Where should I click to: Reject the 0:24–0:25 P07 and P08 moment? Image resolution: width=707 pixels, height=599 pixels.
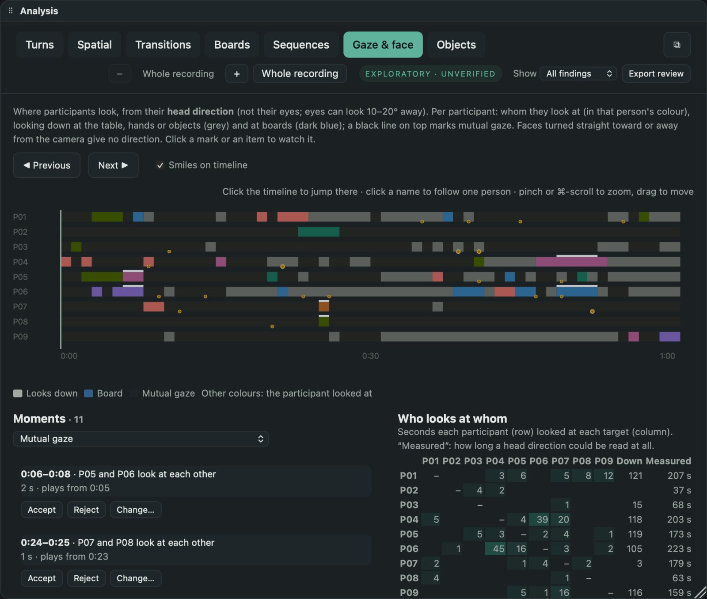86,578
